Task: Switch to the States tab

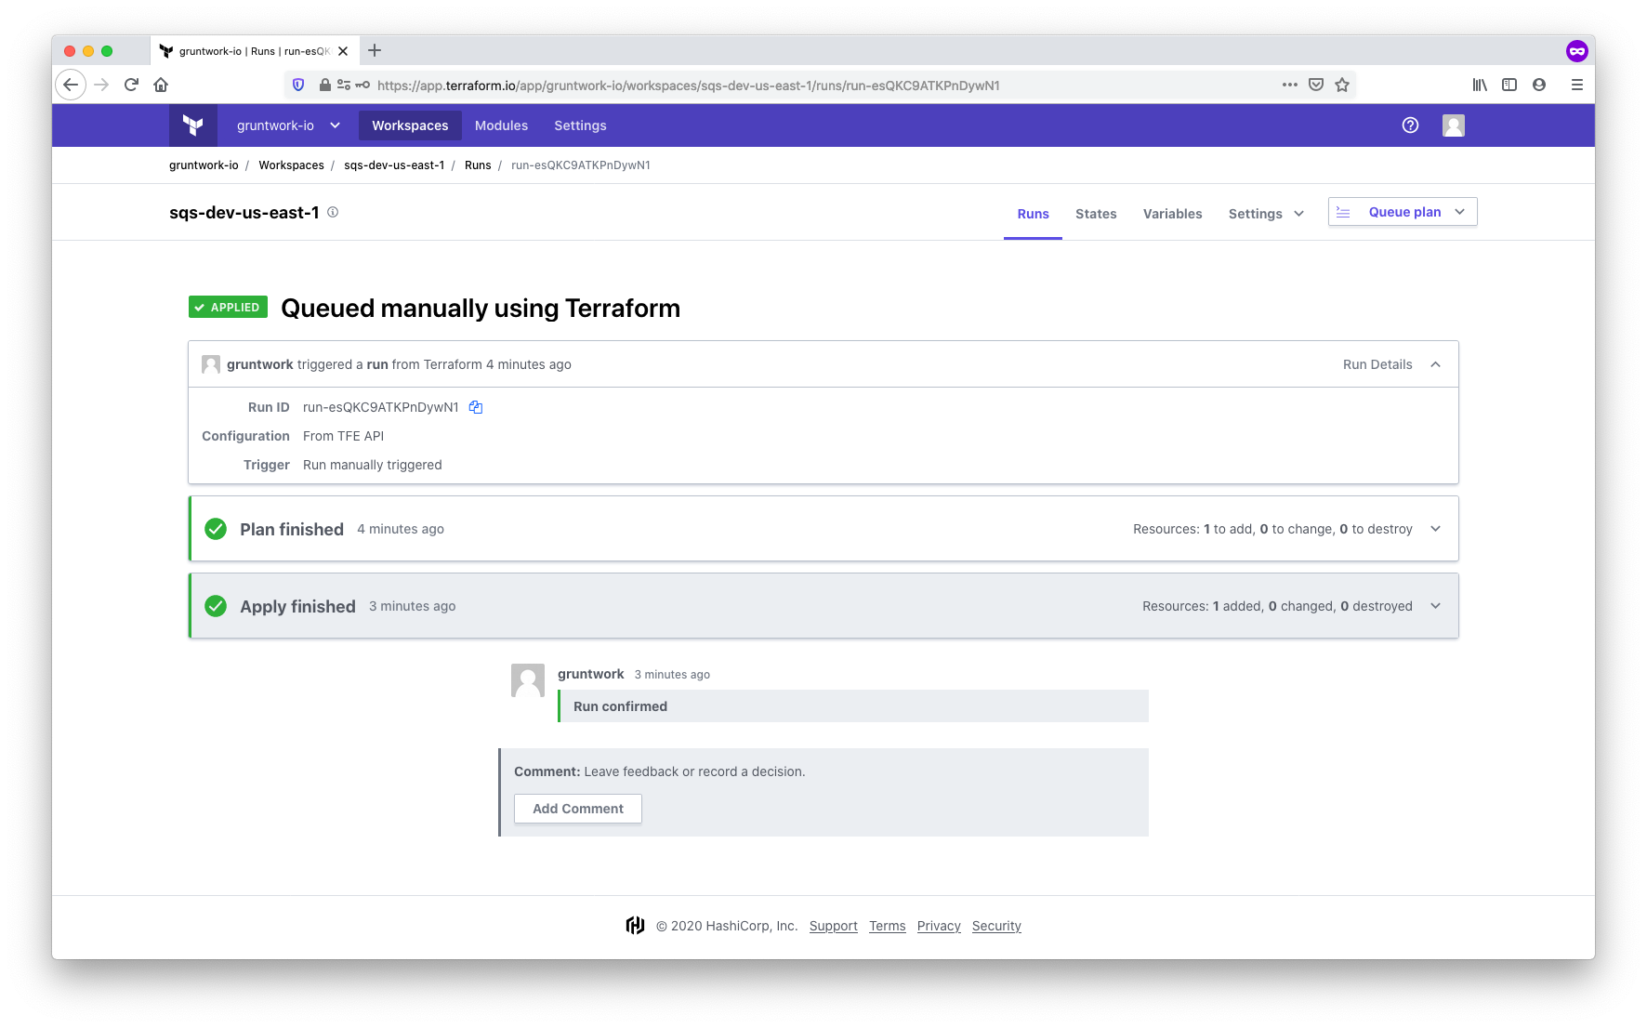Action: 1096,214
